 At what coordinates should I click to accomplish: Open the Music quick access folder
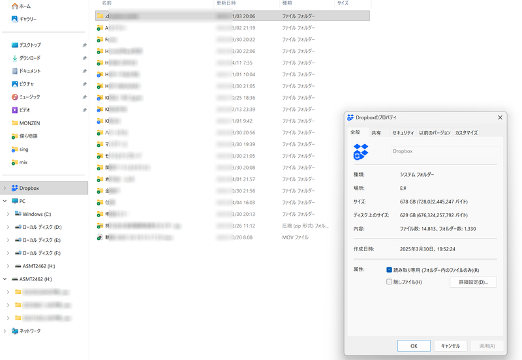(25, 97)
